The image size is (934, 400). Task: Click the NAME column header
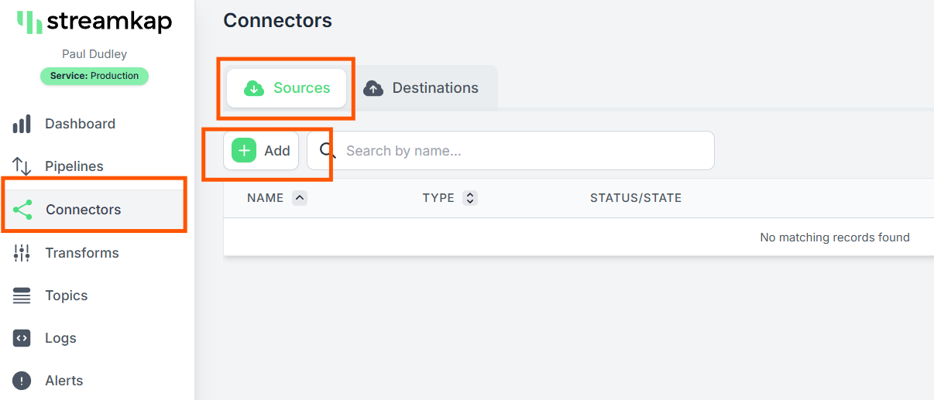pyautogui.click(x=266, y=198)
